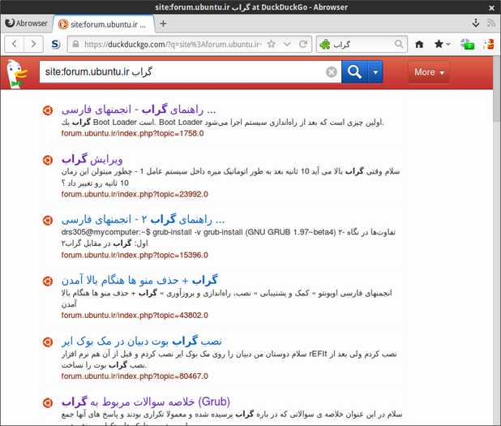501x426 pixels.
Task: Click URL forum.ubuntu.ir/index.php?topic=1758.0
Action: coord(133,133)
